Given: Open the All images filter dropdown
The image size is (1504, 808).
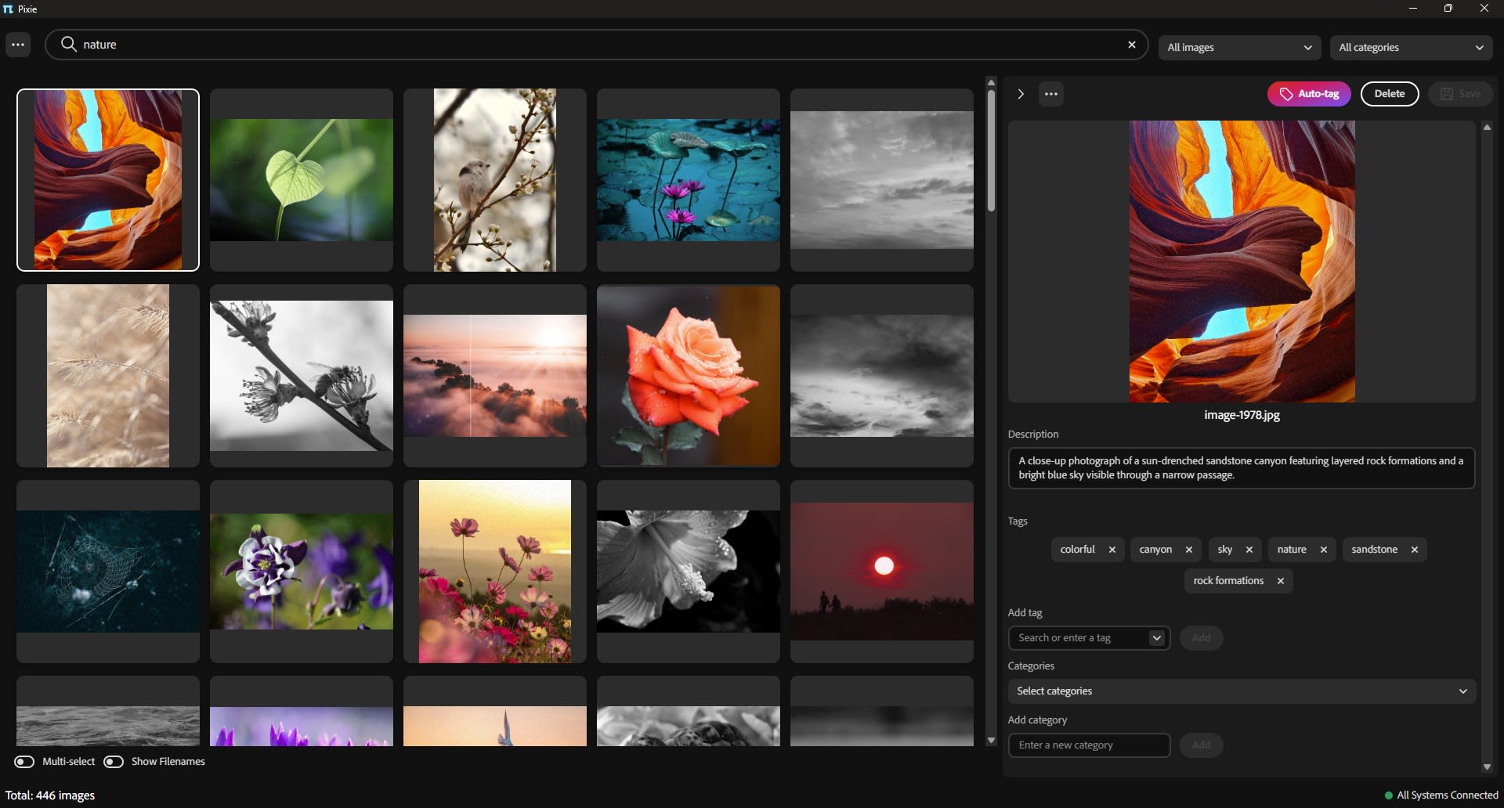Looking at the screenshot, I should (1238, 48).
